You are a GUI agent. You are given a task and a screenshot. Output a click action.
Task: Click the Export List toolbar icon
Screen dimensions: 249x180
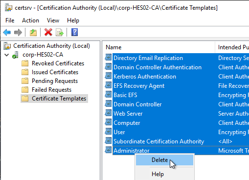[x=60, y=32]
